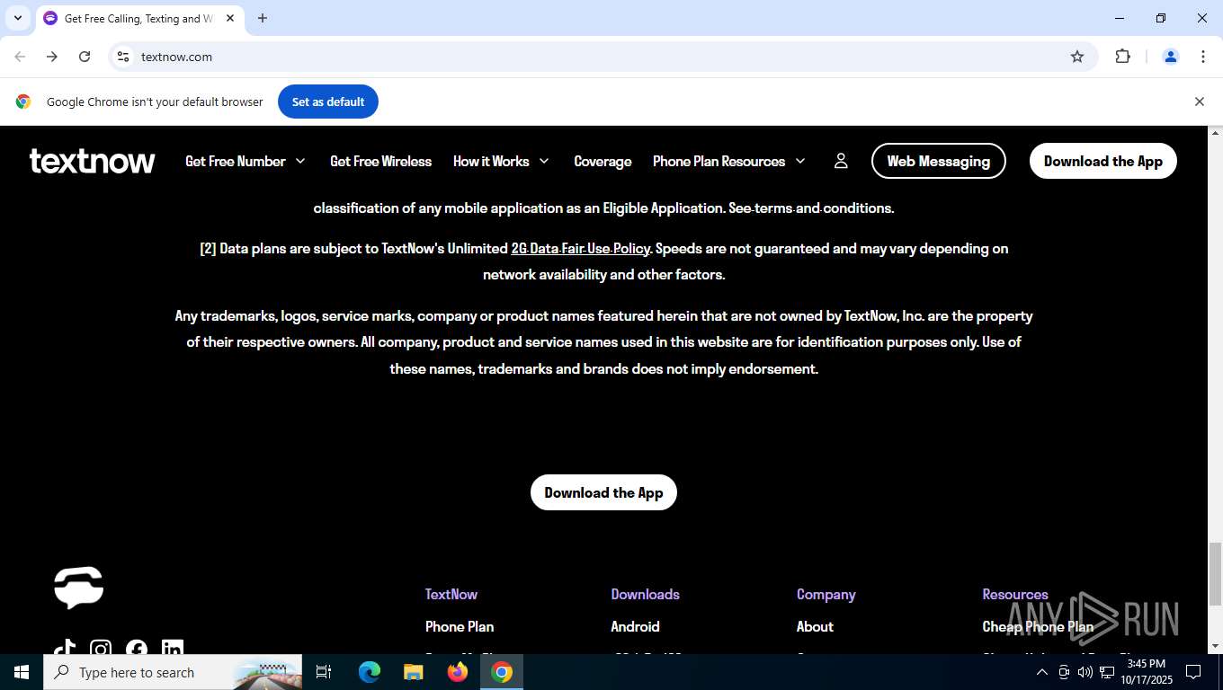Open Chrome profile avatar
The width and height of the screenshot is (1223, 690).
click(x=1171, y=57)
